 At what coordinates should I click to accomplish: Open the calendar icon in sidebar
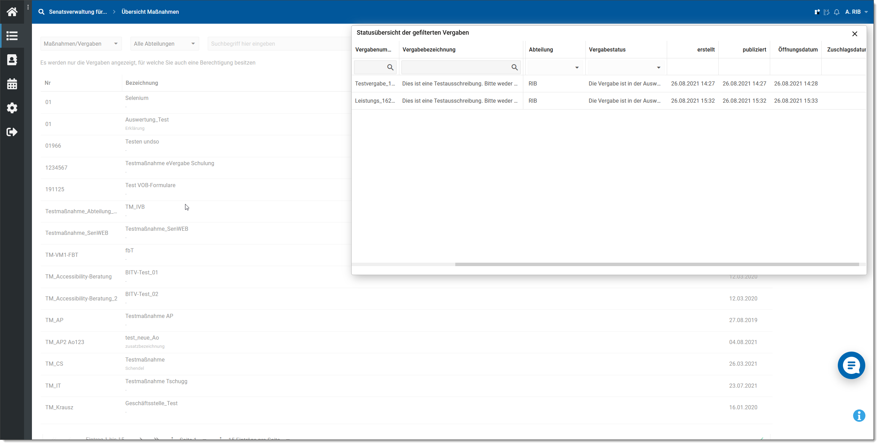point(12,84)
